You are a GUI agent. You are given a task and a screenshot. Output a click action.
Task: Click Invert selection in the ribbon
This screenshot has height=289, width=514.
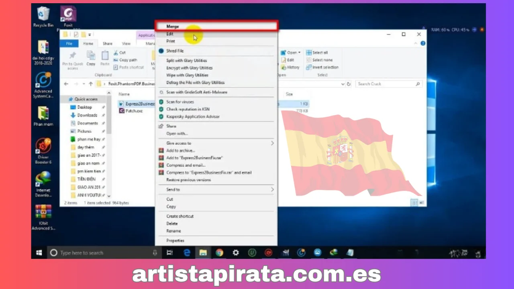[322, 67]
